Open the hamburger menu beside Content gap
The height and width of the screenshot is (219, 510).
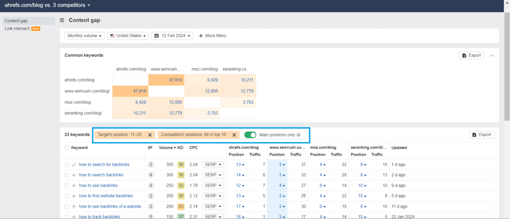tap(62, 20)
